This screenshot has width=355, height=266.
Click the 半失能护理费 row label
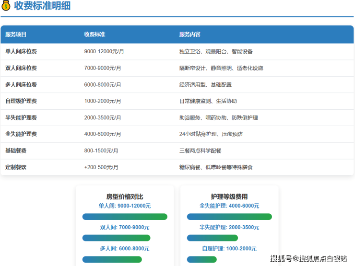[21, 118]
